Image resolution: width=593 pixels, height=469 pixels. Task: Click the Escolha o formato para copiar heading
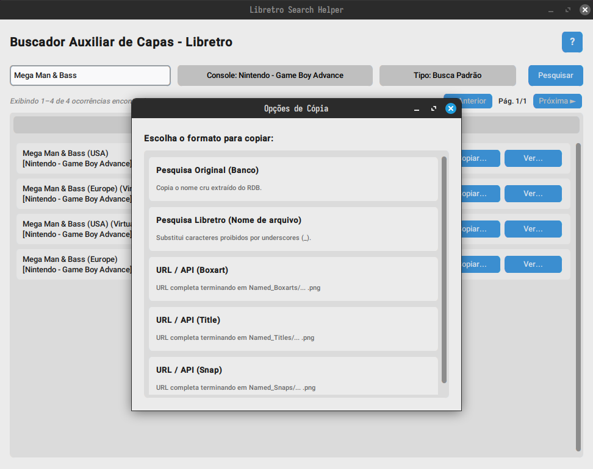click(x=209, y=138)
